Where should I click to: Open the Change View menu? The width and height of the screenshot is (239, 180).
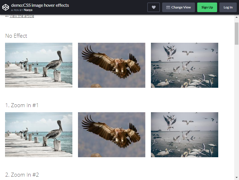[178, 7]
